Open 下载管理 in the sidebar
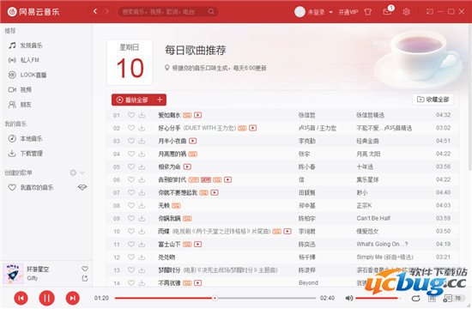This screenshot has height=309, width=472. click(x=26, y=154)
